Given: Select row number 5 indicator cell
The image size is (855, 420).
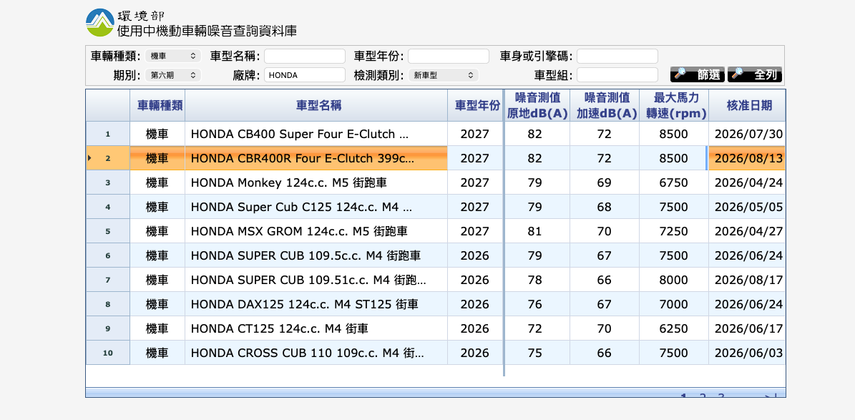Looking at the screenshot, I should (x=108, y=231).
